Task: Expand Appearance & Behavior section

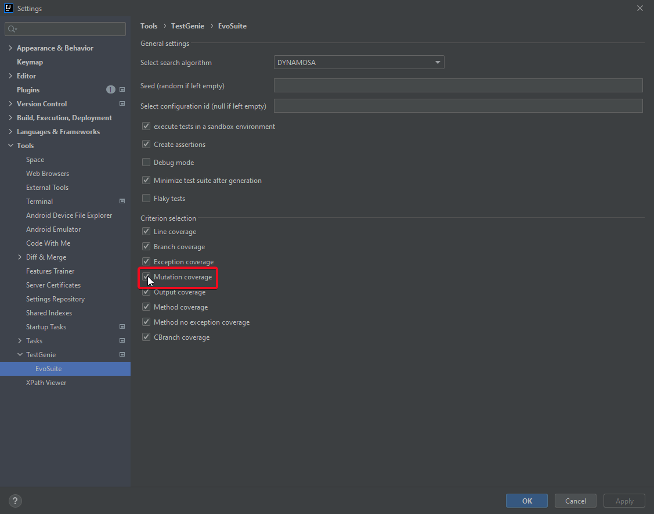Action: [10, 48]
